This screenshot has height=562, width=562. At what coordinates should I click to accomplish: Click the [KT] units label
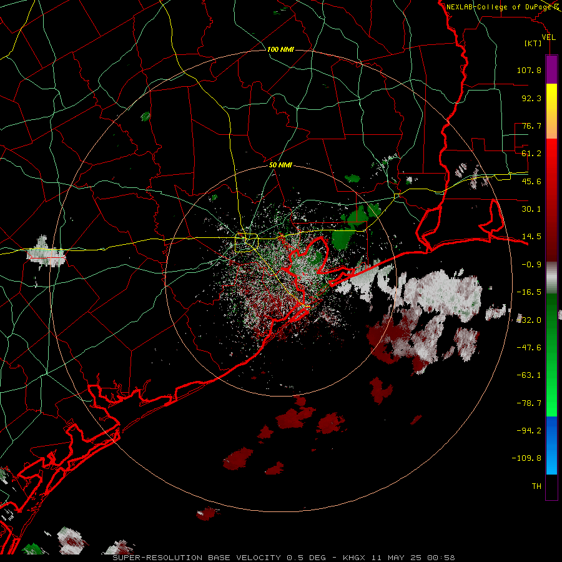(x=533, y=43)
